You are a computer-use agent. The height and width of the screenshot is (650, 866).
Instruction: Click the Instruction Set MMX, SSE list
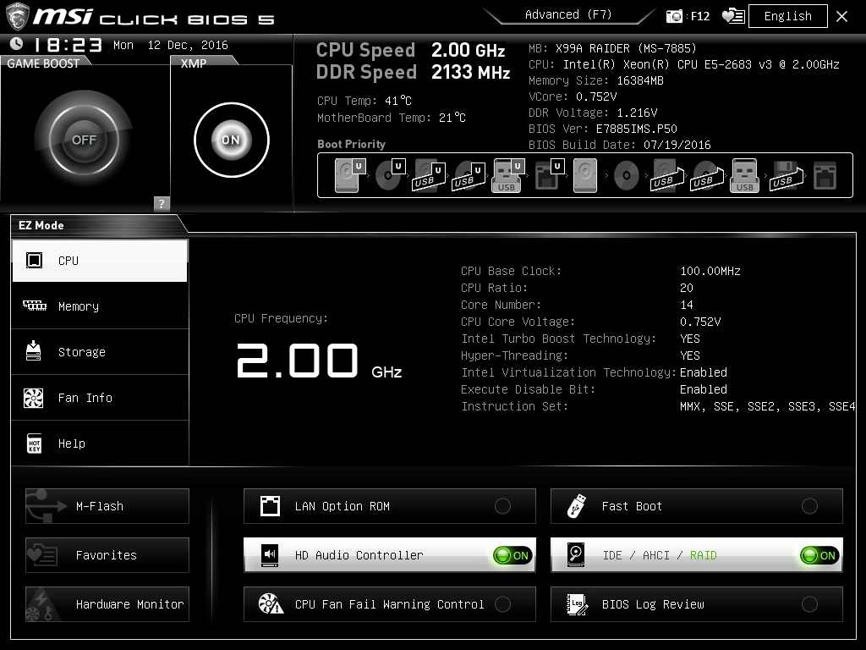point(767,406)
